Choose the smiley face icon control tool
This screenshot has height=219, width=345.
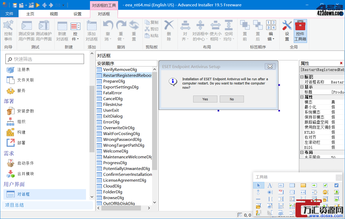[325, 192]
